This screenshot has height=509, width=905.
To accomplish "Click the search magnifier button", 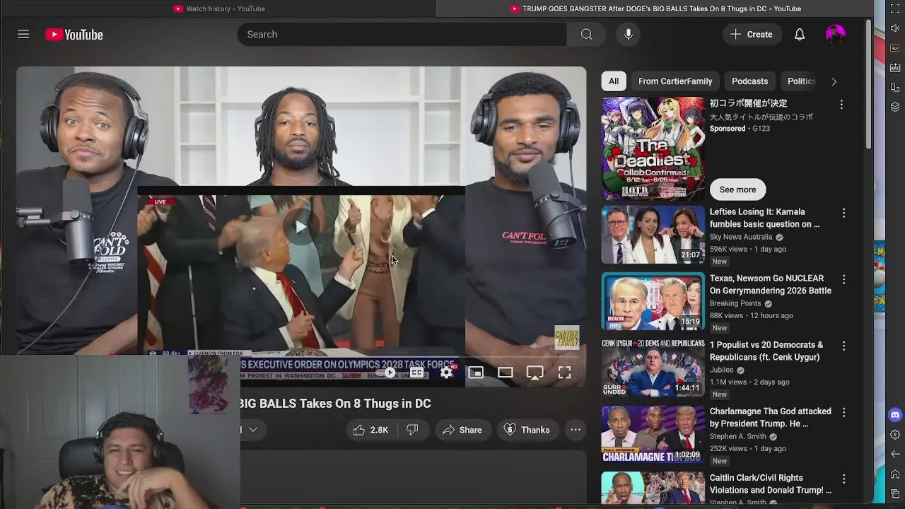I will 586,34.
